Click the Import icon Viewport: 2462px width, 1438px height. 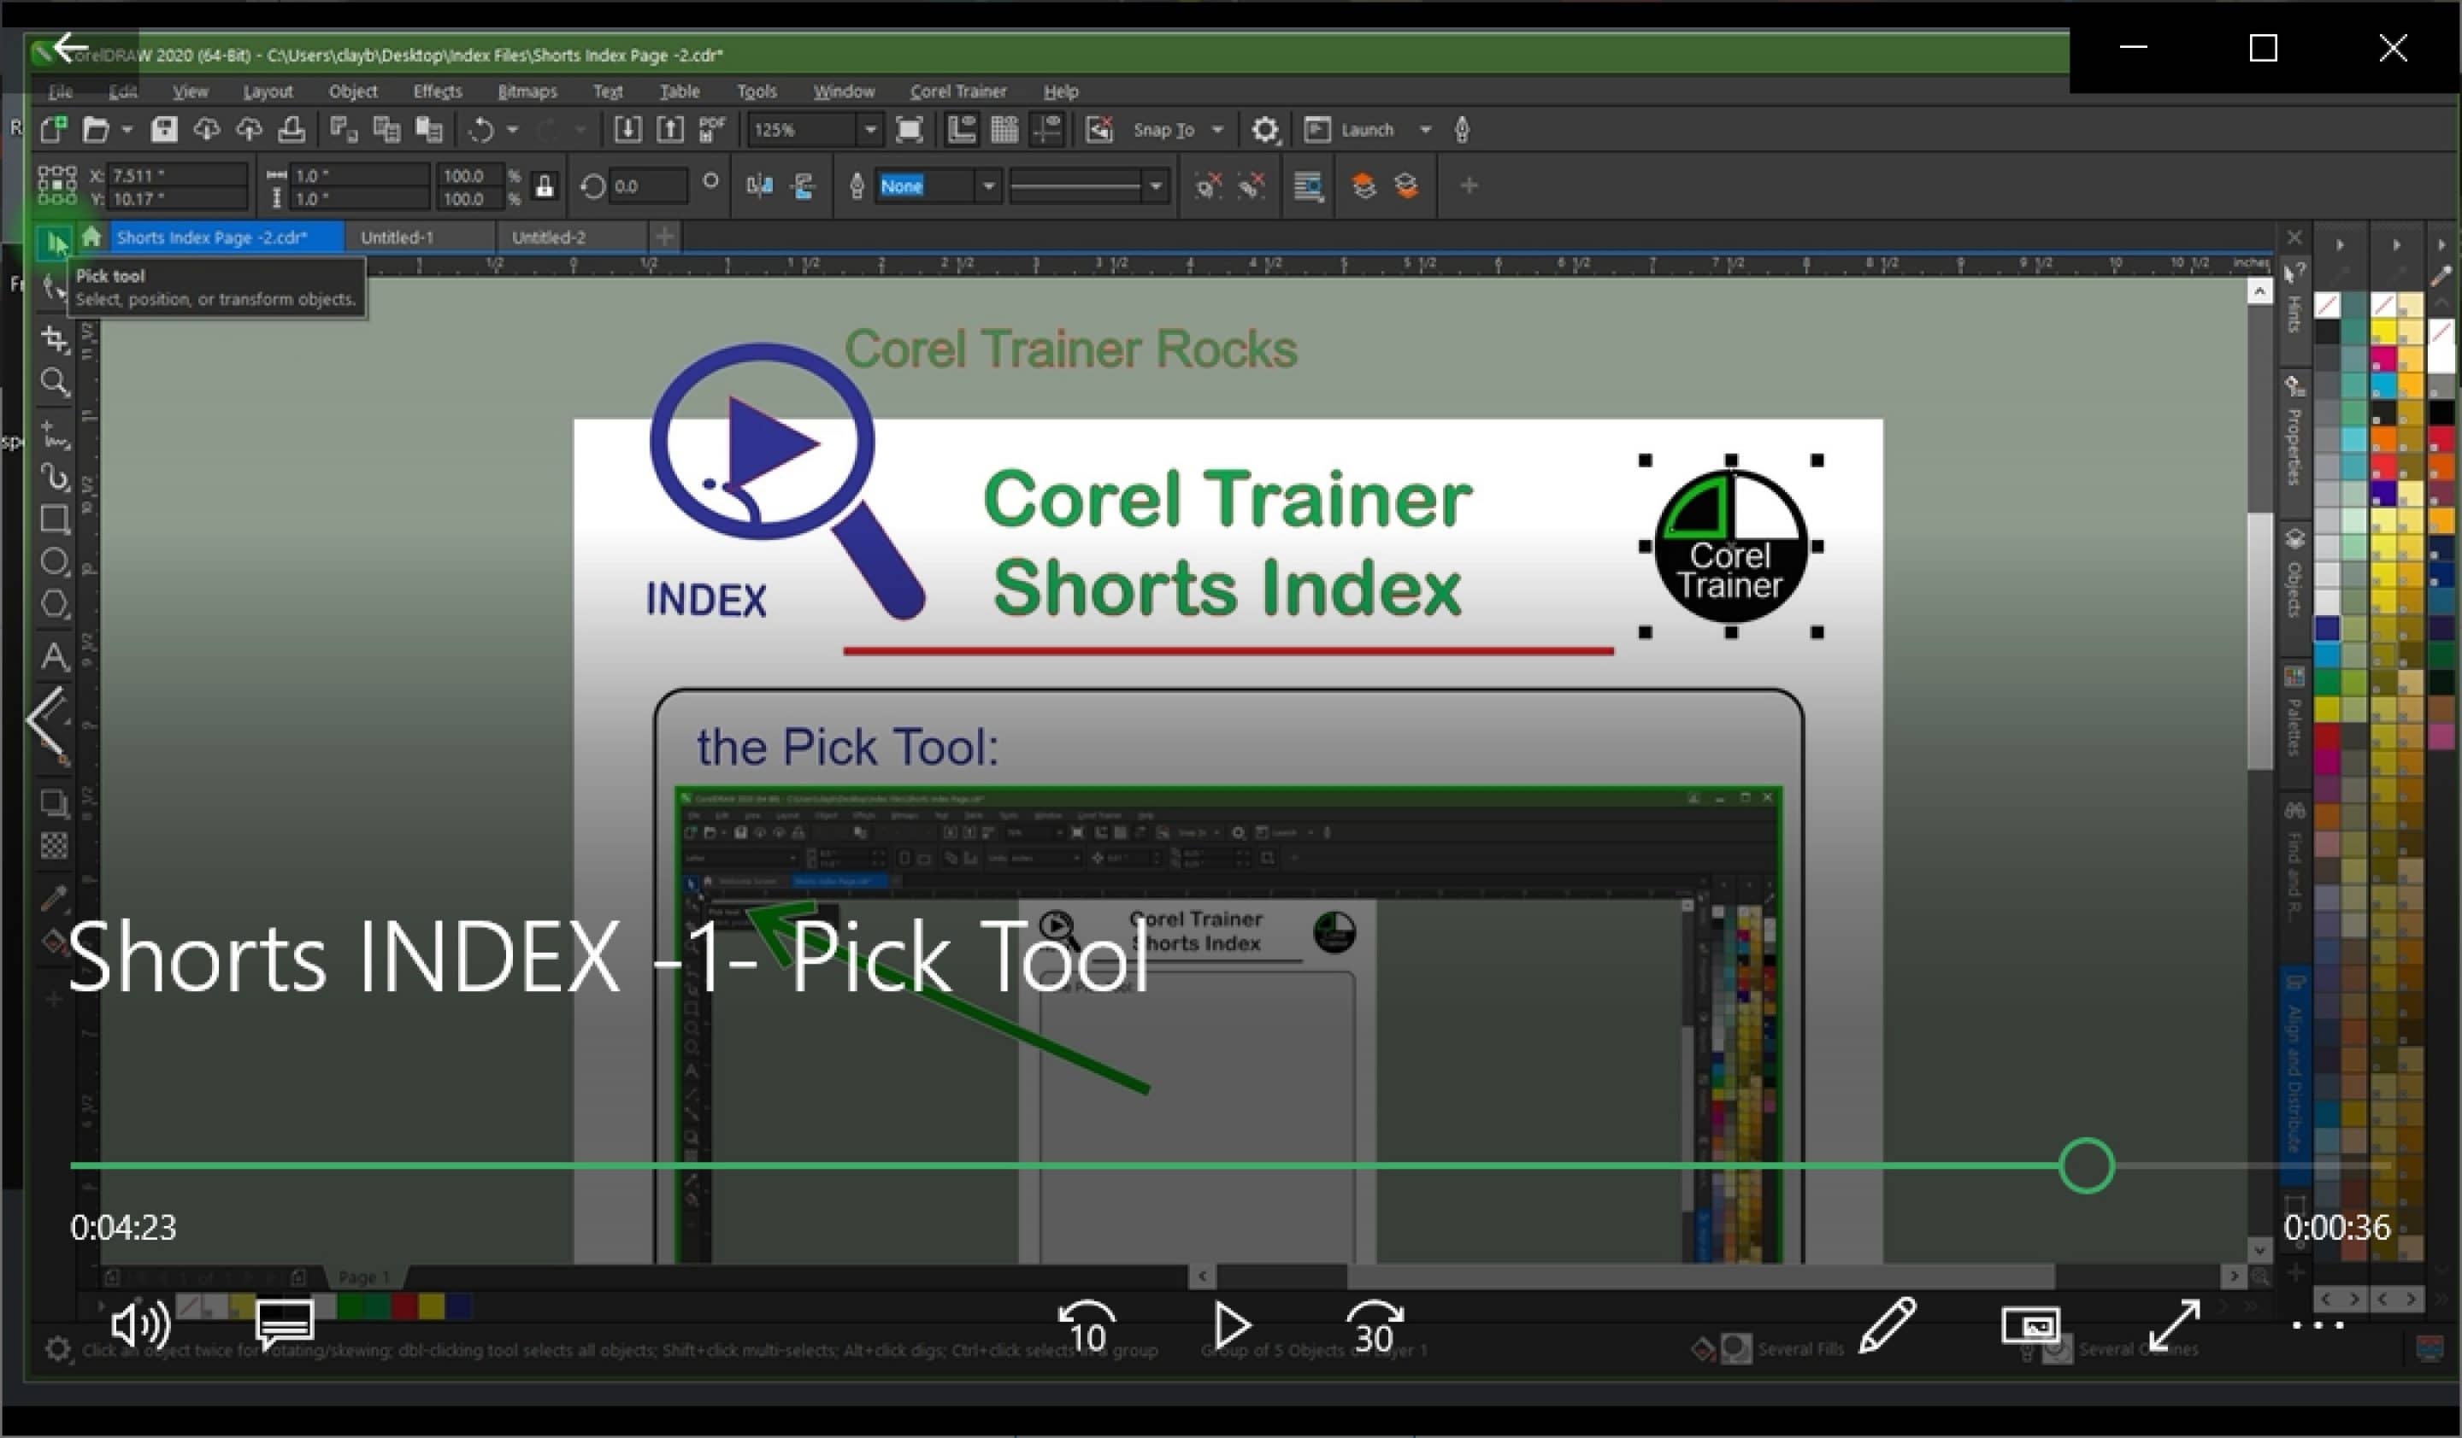pyautogui.click(x=627, y=129)
